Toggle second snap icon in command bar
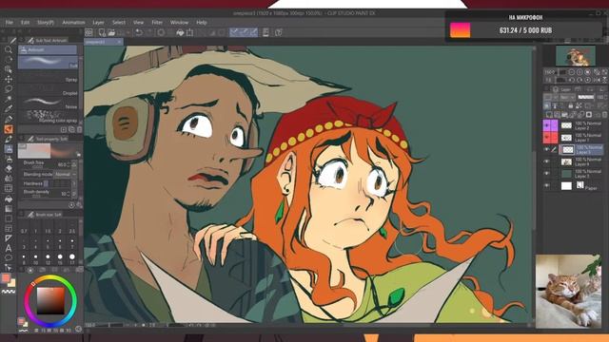Viewport: 609px width, 342px height. (244, 32)
